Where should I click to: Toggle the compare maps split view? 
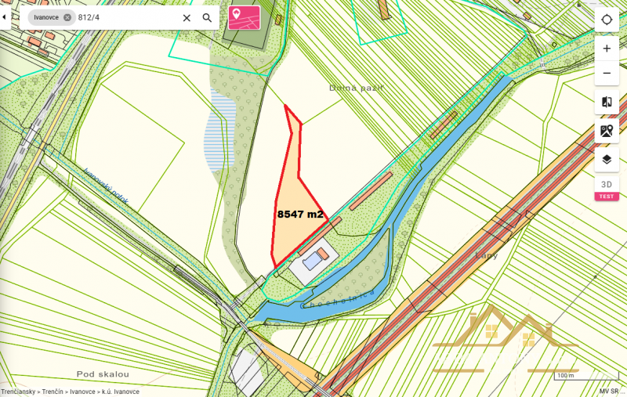click(x=607, y=103)
